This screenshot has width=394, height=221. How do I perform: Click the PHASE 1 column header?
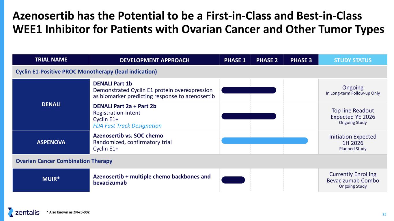click(235, 60)
